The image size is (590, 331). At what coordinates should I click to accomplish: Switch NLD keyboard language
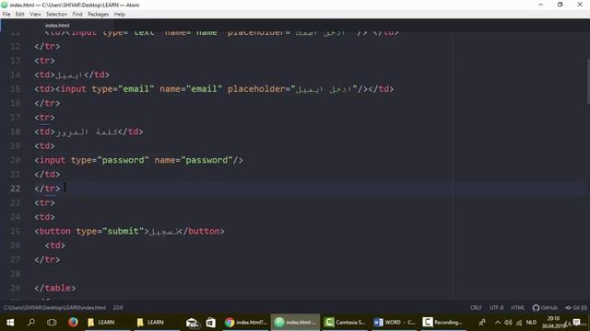531,323
